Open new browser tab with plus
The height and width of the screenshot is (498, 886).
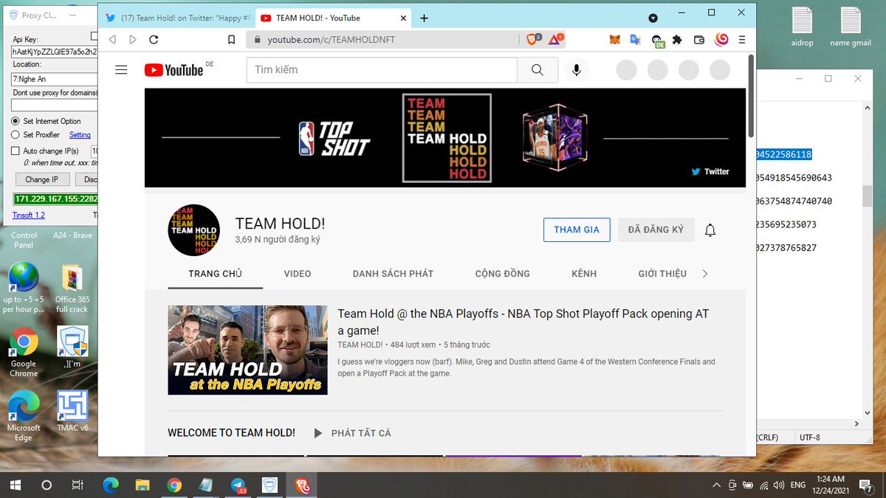424,18
